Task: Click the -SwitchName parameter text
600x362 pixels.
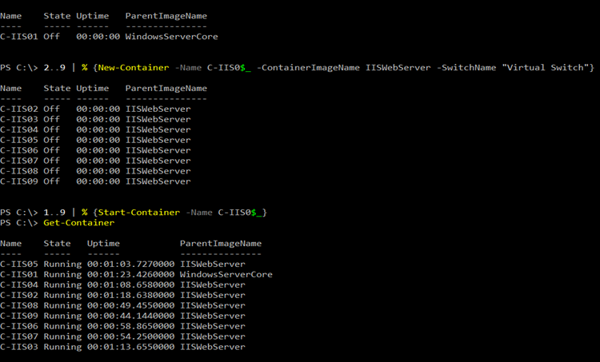Action: tap(466, 68)
